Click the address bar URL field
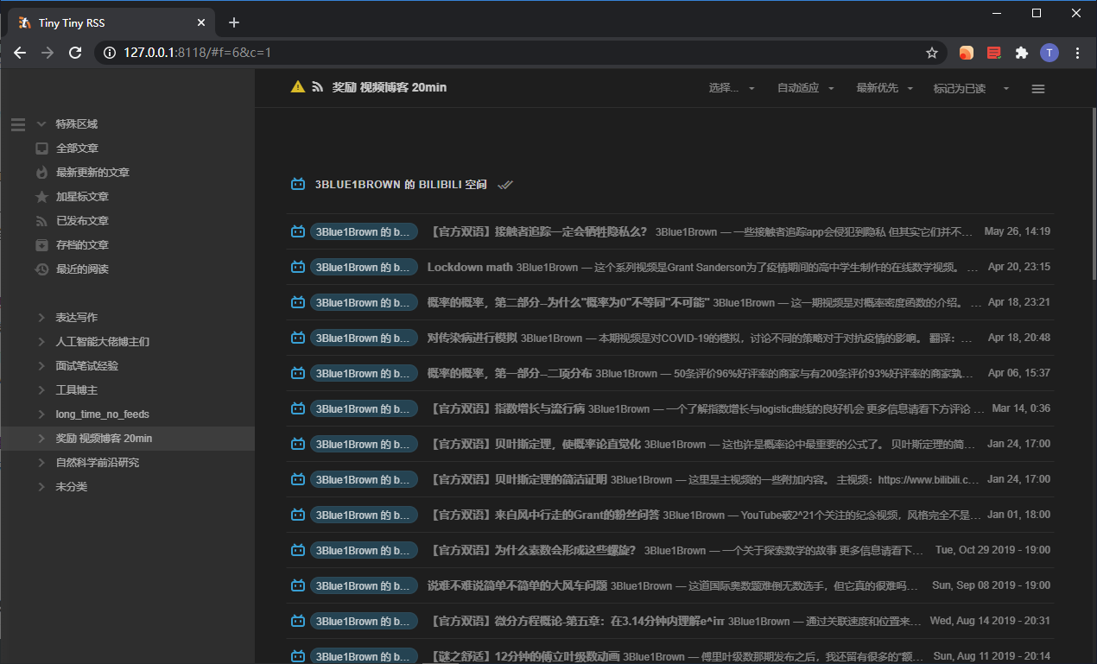Image resolution: width=1097 pixels, height=664 pixels. [x=518, y=53]
